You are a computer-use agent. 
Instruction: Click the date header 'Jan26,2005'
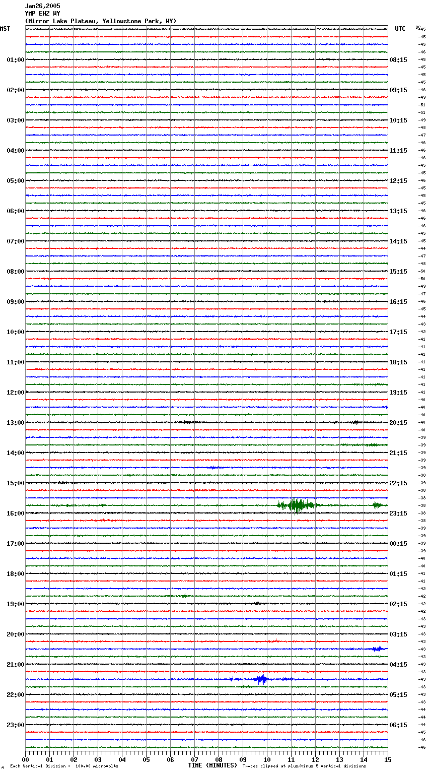(42, 6)
